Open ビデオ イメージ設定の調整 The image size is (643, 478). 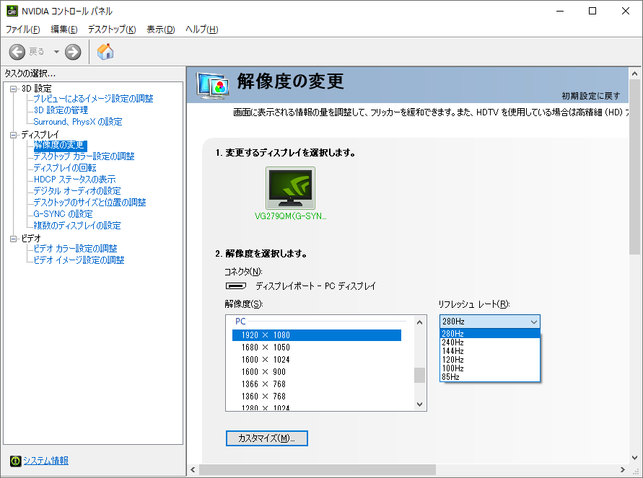(x=79, y=260)
